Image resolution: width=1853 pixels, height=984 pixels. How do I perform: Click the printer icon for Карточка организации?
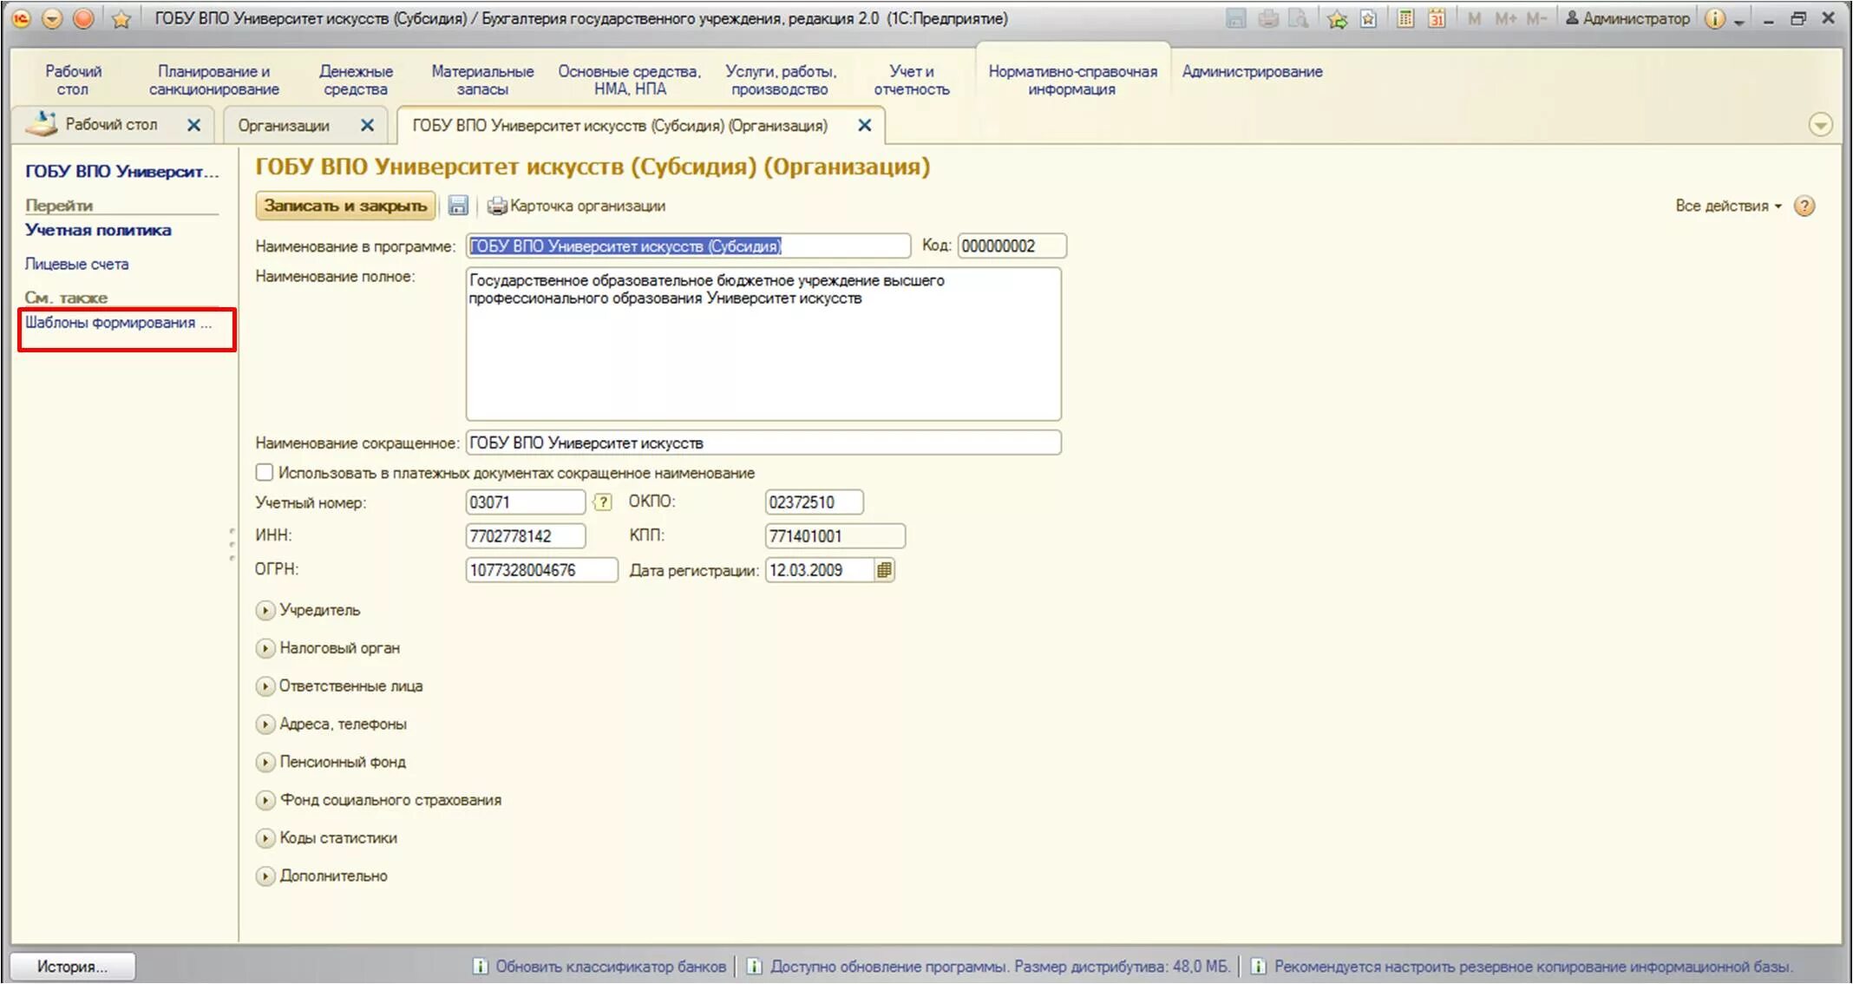(x=496, y=206)
